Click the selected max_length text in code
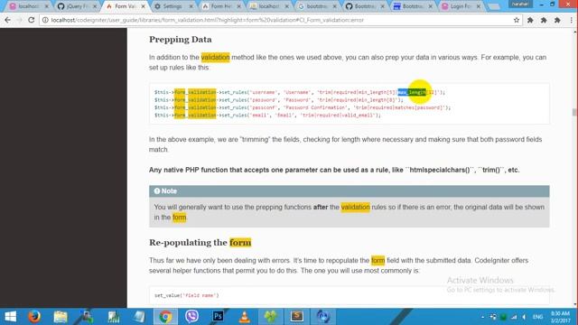The height and width of the screenshot is (325, 578). [x=412, y=92]
